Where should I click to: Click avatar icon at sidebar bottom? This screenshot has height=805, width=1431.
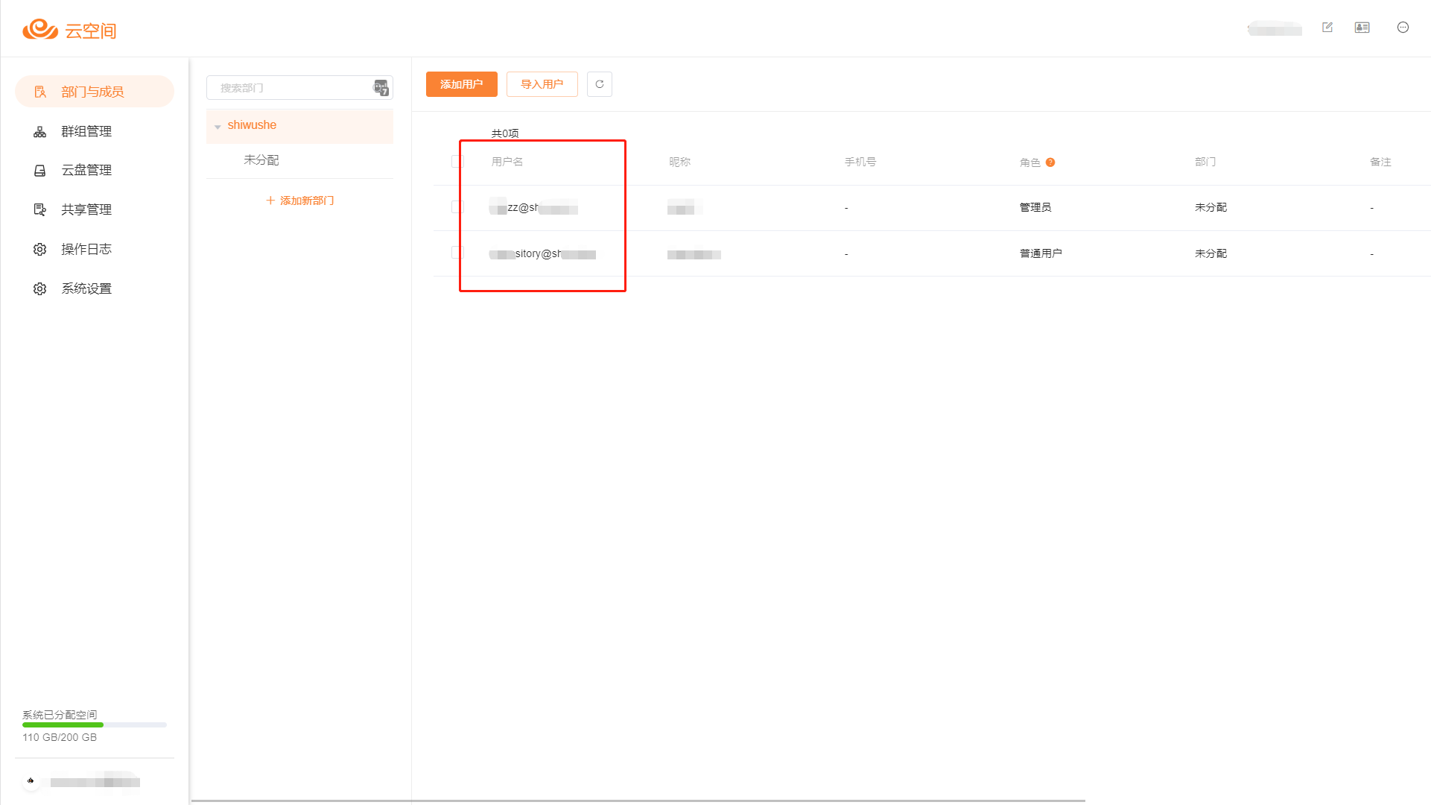tap(31, 781)
